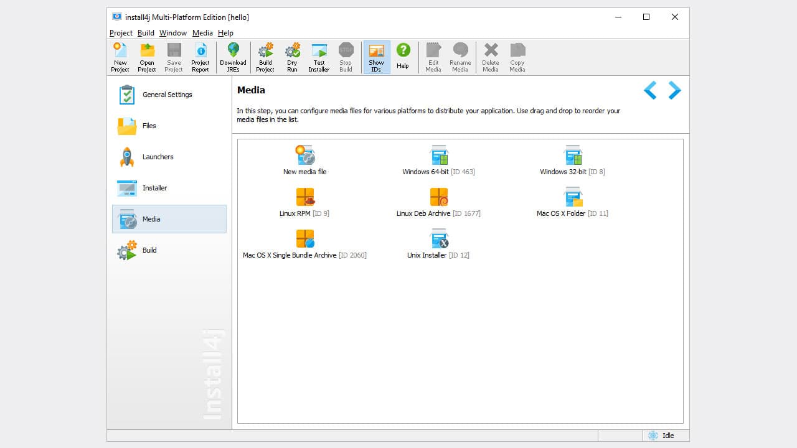This screenshot has width=797, height=448.
Task: Select the Windows 64-bit media file
Action: coord(439,157)
